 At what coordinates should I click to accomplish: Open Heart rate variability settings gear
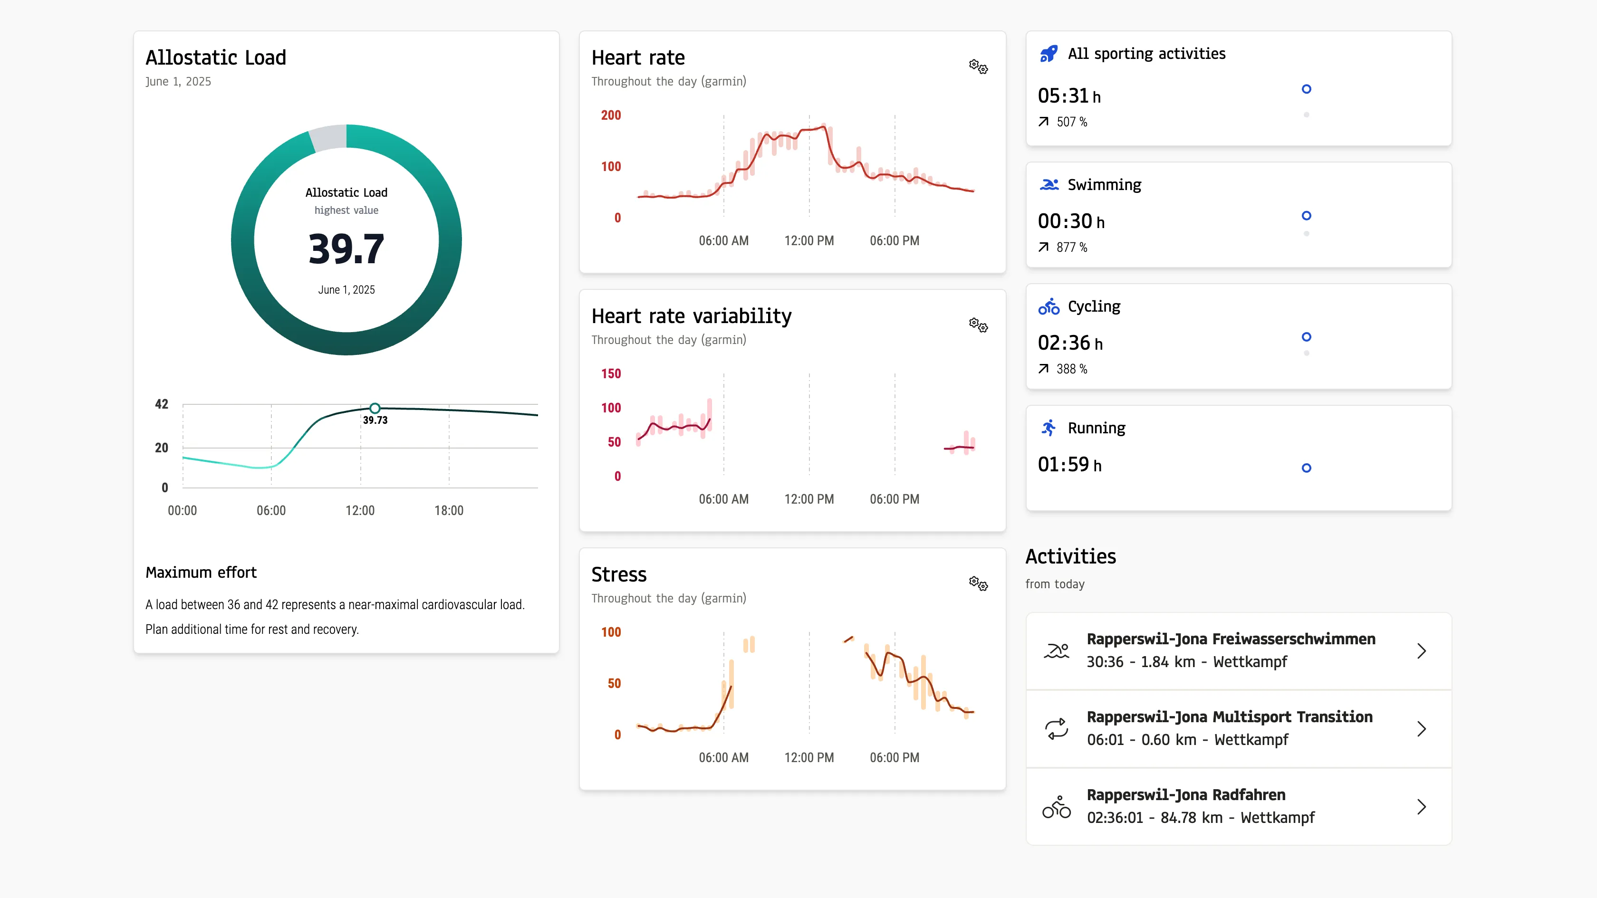[978, 325]
